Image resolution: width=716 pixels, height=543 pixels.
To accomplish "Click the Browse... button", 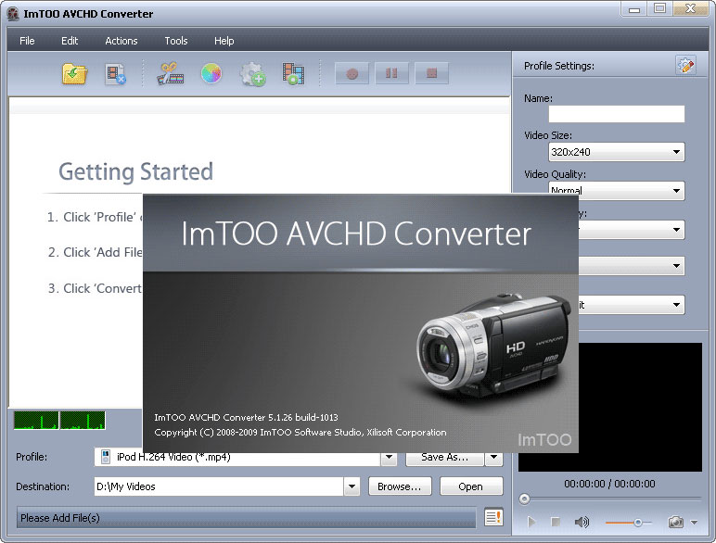I will coord(401,486).
